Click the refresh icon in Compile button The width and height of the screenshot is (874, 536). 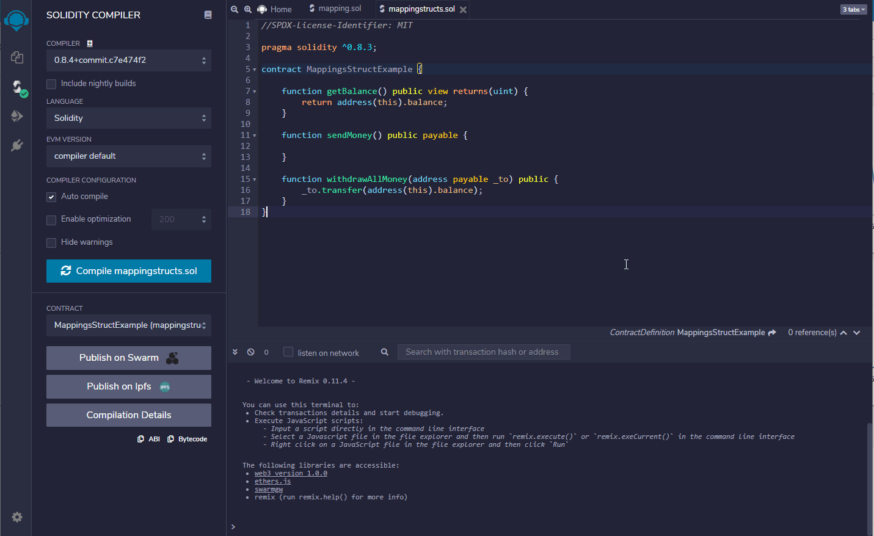pos(66,270)
